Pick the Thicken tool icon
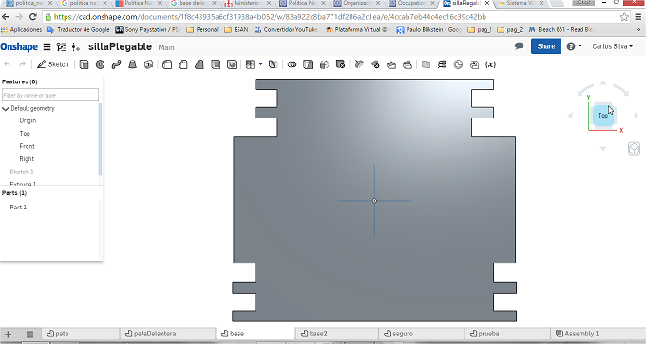The image size is (646, 344). [149, 64]
